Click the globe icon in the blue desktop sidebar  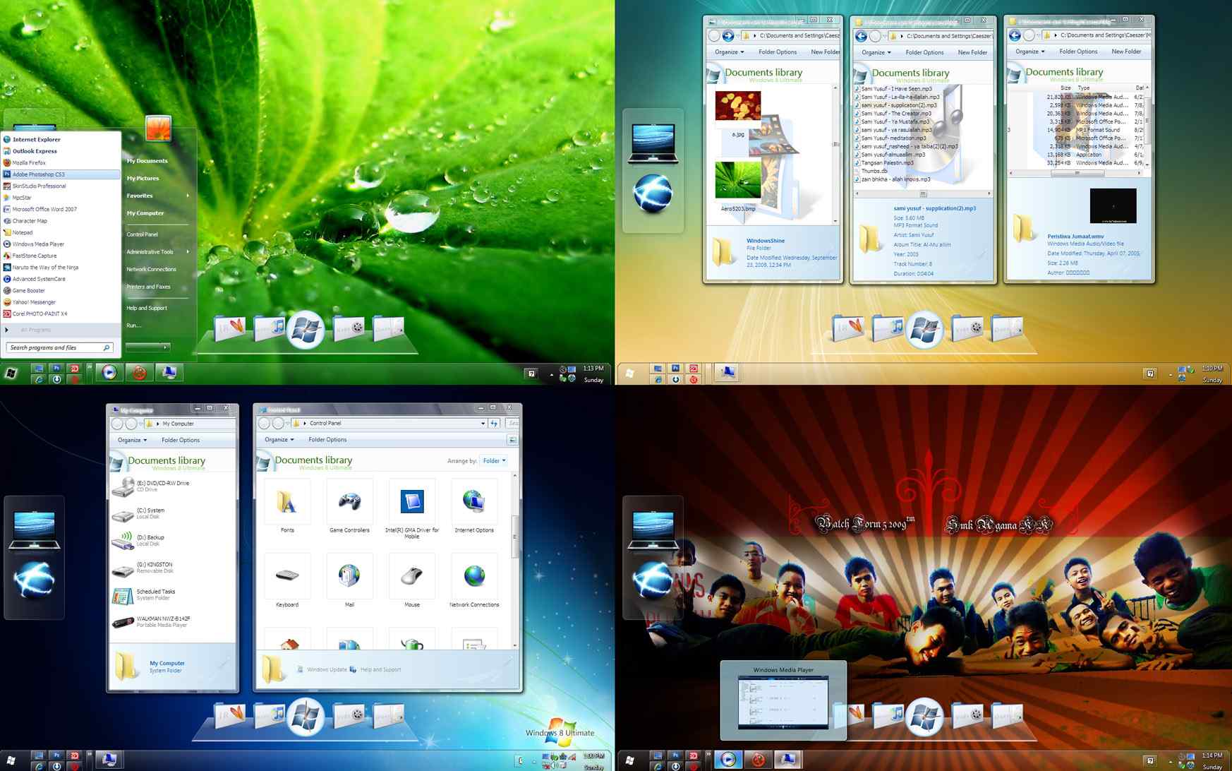click(x=34, y=580)
